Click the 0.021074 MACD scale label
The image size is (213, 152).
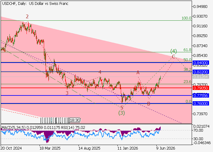click(201, 126)
